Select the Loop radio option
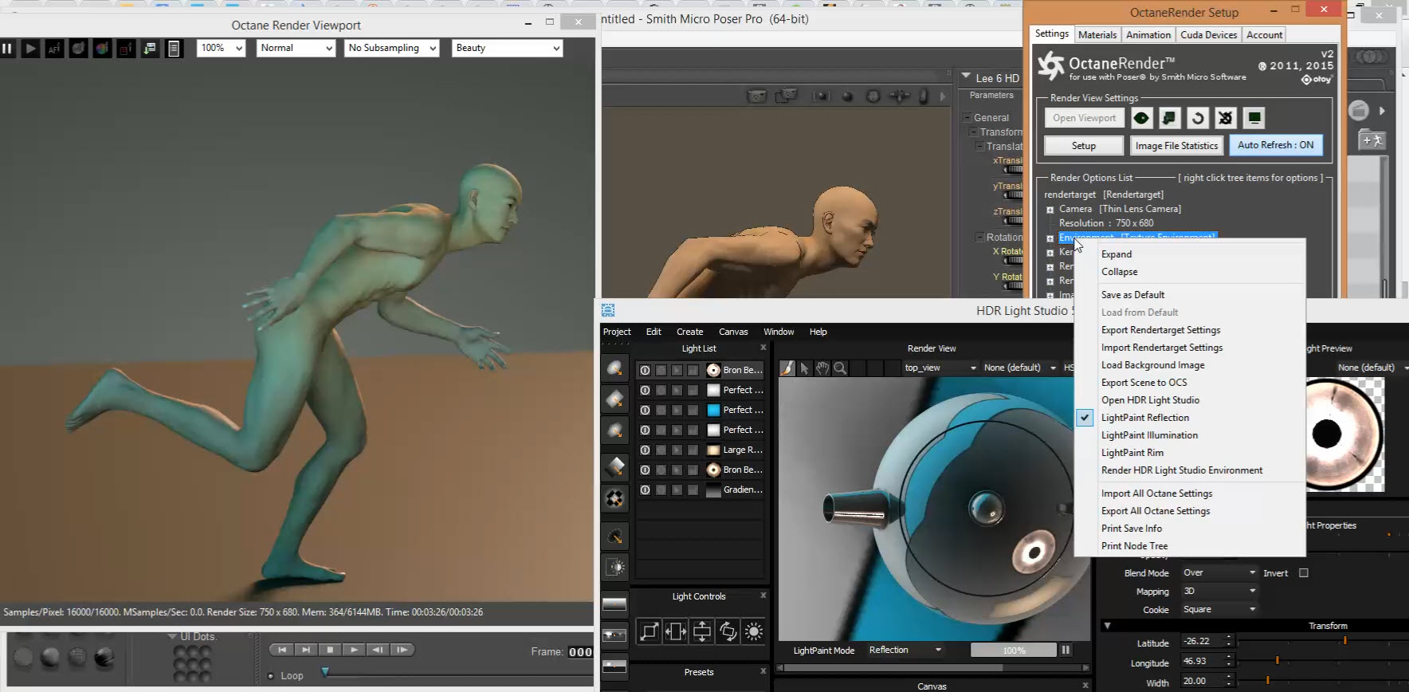 click(271, 676)
